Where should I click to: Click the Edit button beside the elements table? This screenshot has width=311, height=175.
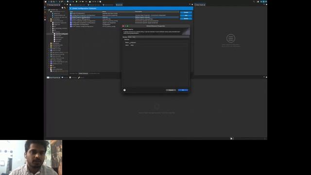click(186, 15)
